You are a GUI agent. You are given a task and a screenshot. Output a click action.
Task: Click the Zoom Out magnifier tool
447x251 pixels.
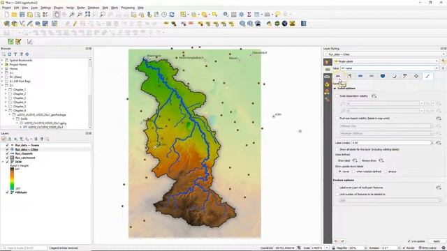tap(80, 15)
